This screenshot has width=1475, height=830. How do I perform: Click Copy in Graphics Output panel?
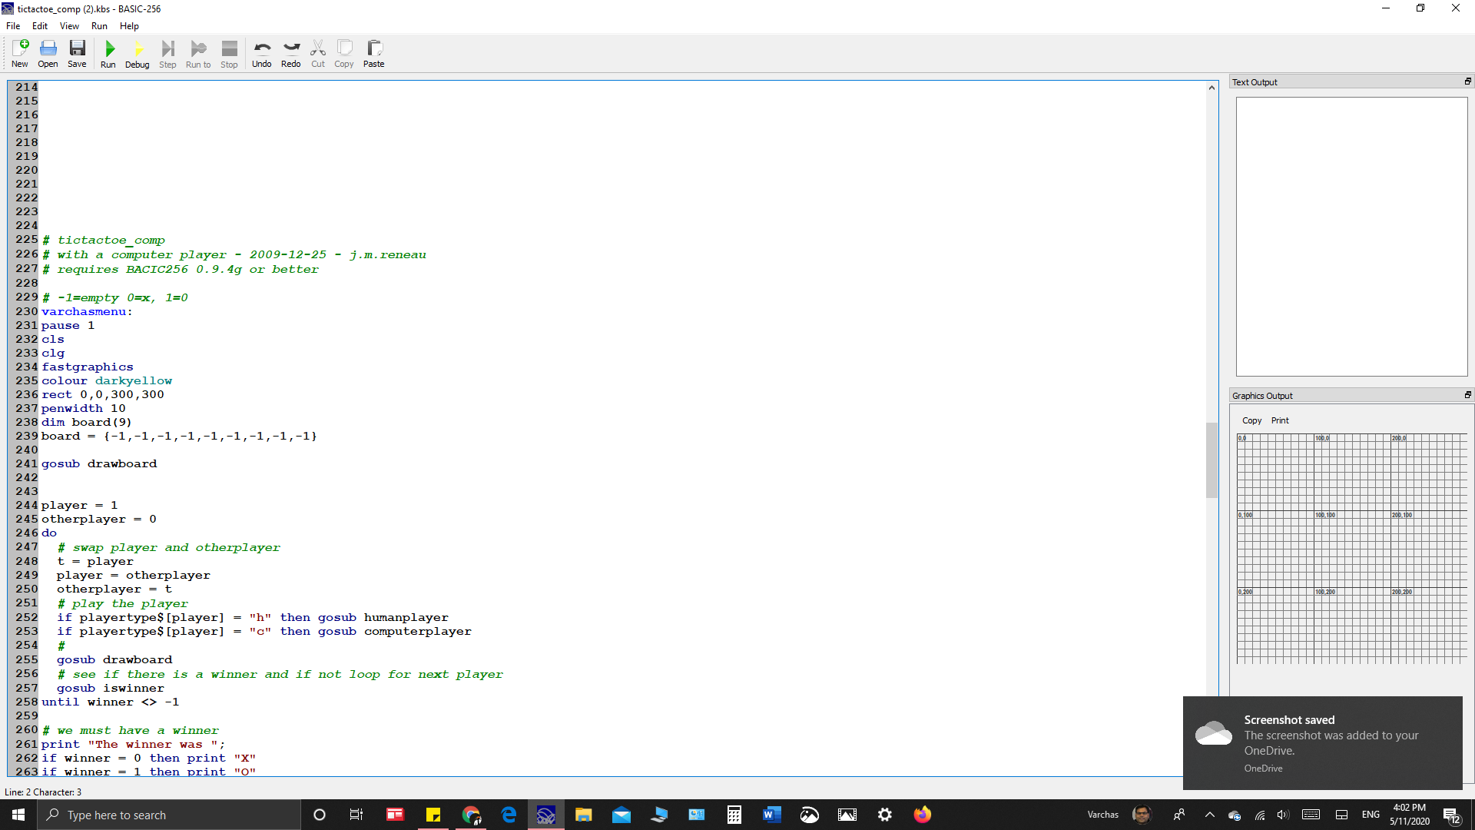point(1251,420)
